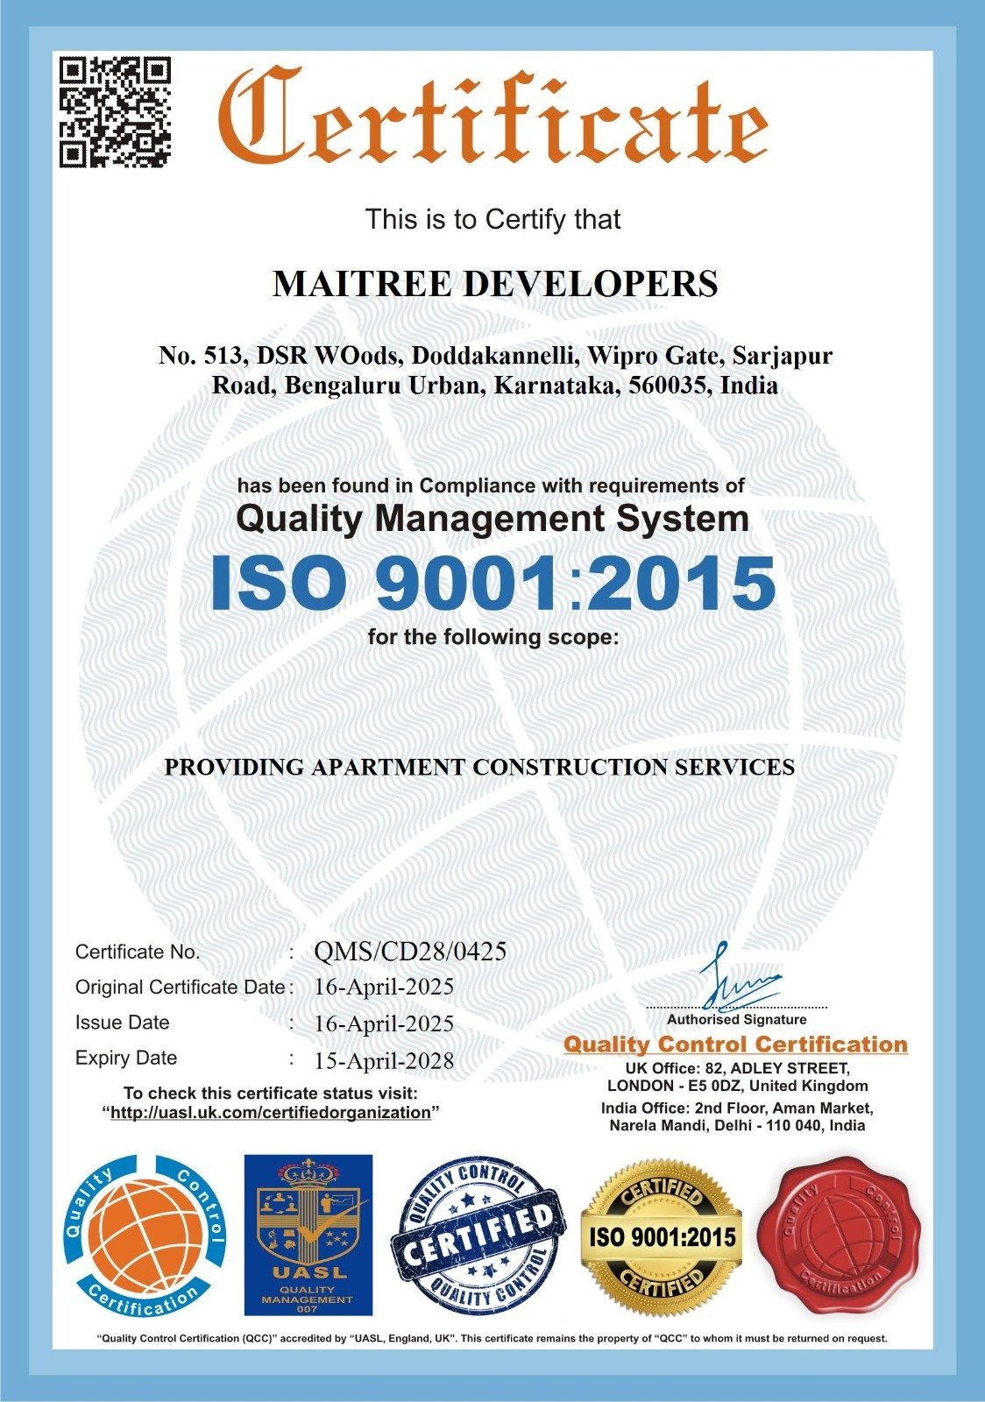
Task: Click the expiry date 15-April-2028
Action: 384,1061
